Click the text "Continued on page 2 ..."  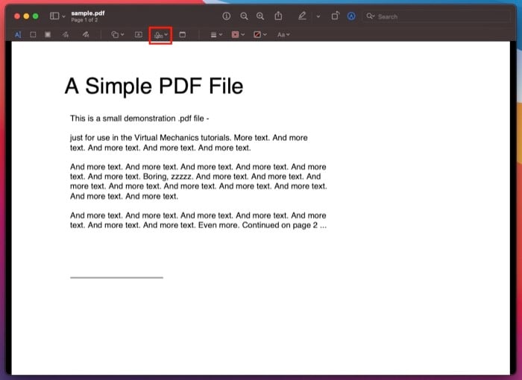click(x=284, y=225)
